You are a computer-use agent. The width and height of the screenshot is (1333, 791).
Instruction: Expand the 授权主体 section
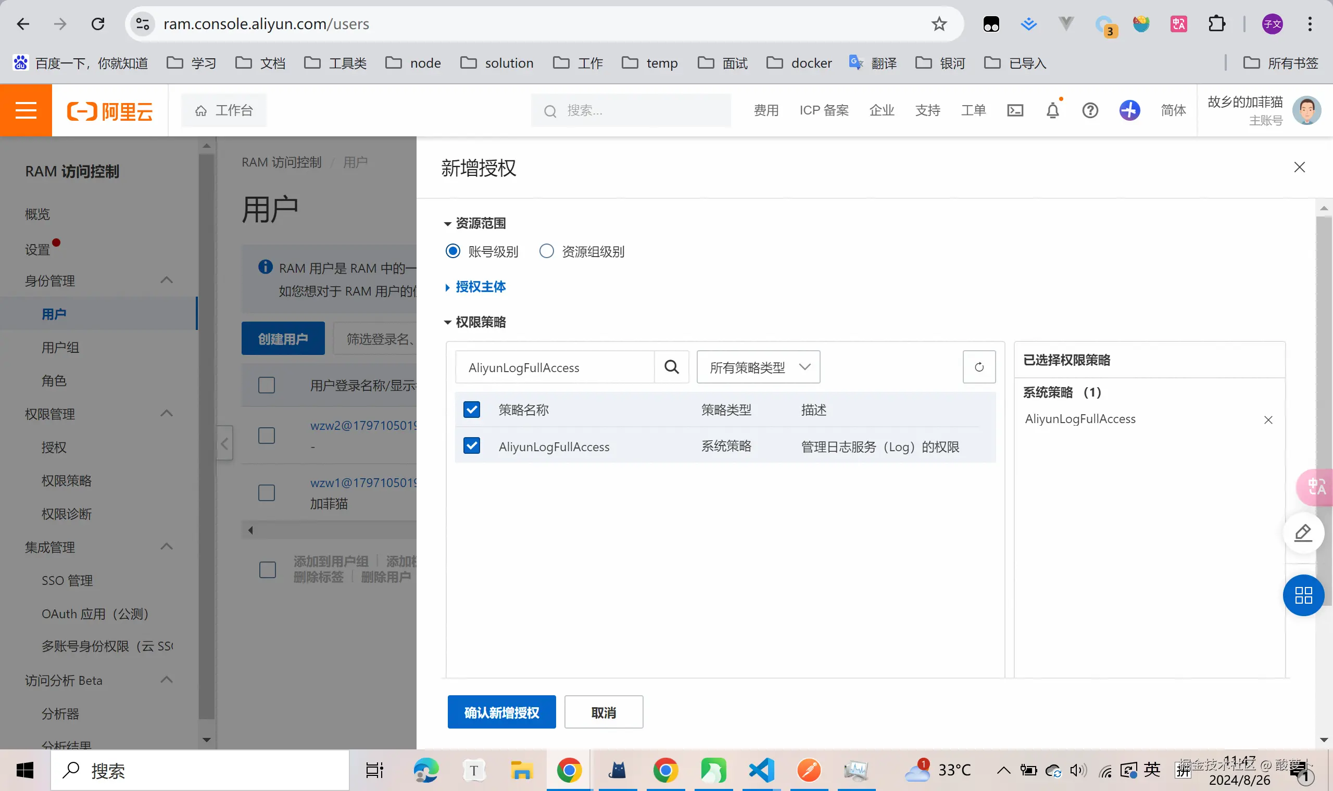click(x=480, y=287)
